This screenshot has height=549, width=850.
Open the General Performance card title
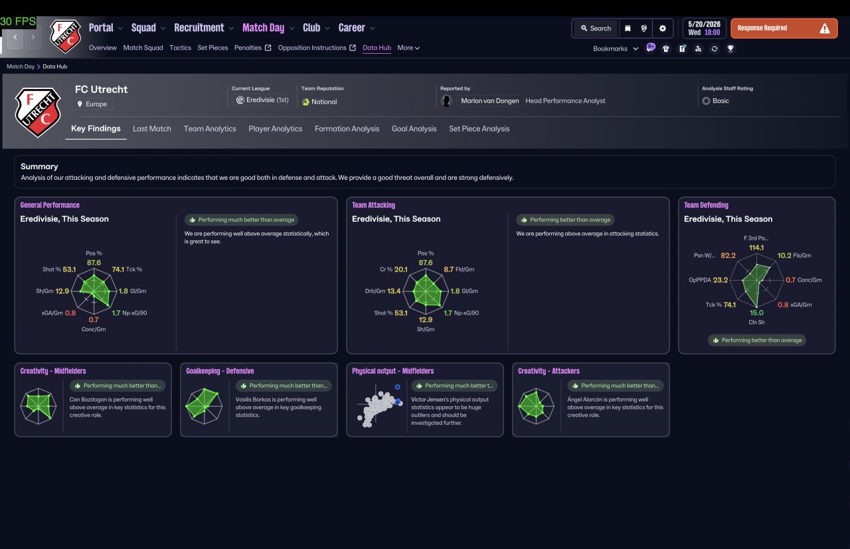pyautogui.click(x=50, y=205)
